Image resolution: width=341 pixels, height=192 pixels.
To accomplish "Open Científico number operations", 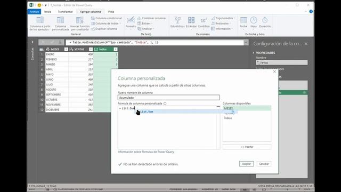I will 204,23.
